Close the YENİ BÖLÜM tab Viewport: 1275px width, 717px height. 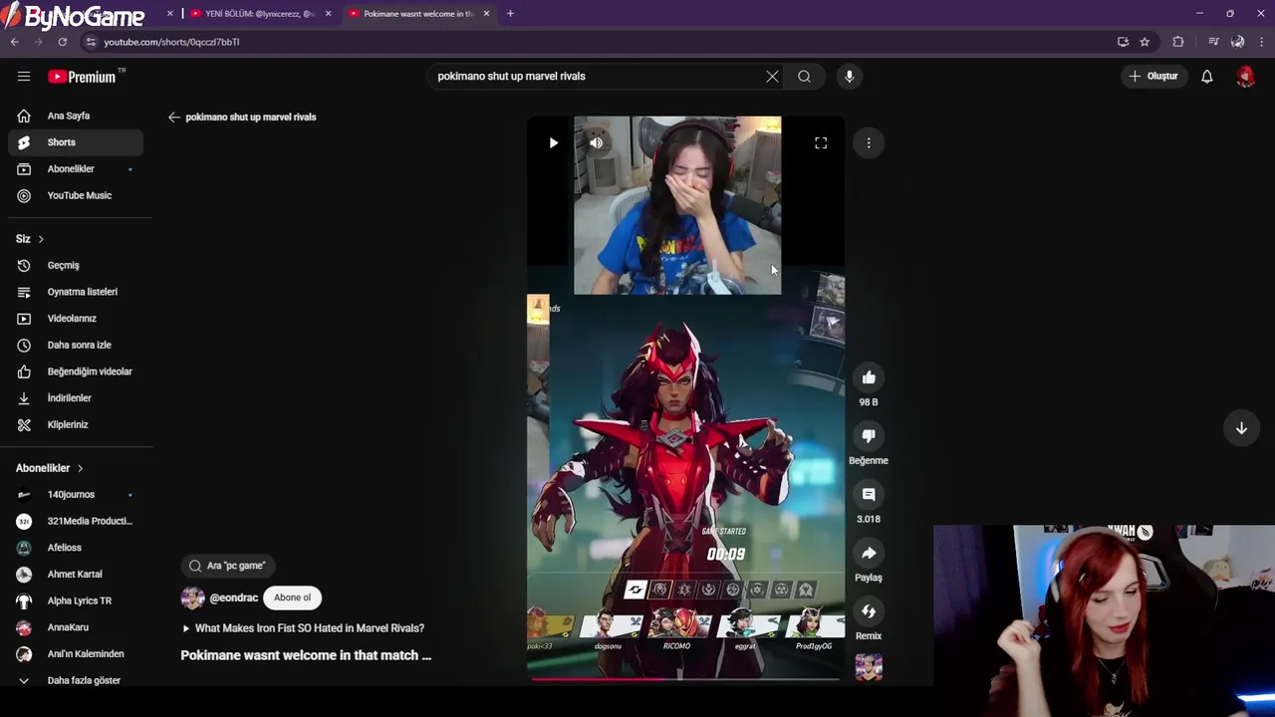pos(328,14)
